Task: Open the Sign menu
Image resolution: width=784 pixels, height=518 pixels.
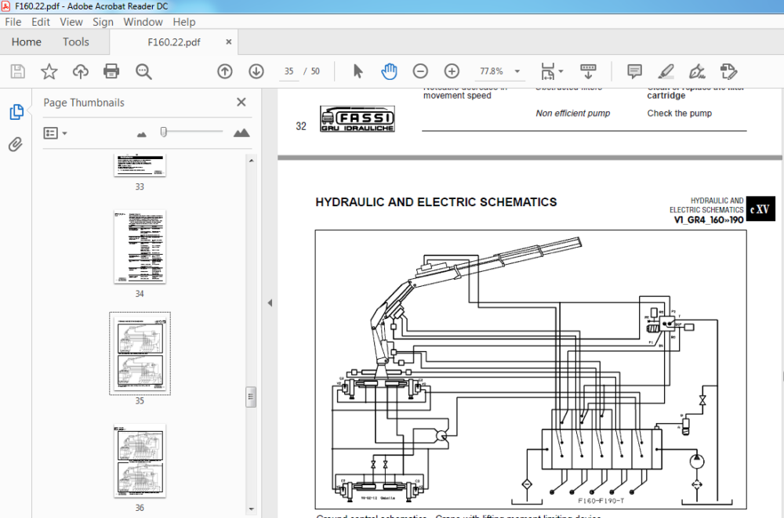Action: point(103,22)
